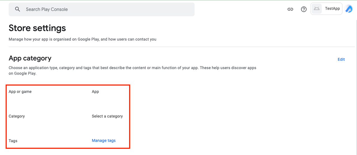This screenshot has height=155, width=357.
Task: Click the App or game label
Action: pyautogui.click(x=20, y=91)
